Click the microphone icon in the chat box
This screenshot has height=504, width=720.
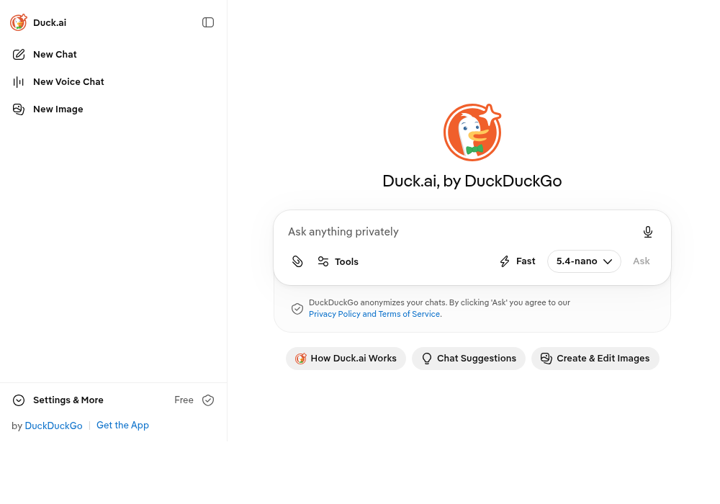(647, 232)
